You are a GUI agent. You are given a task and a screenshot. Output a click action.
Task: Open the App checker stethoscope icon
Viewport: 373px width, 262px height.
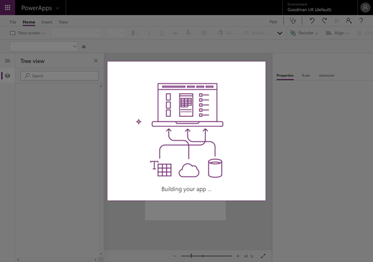tap(293, 21)
